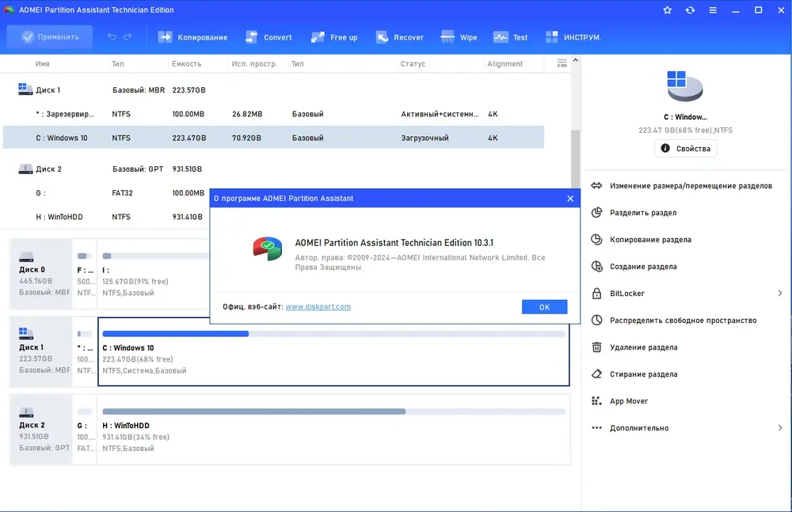This screenshot has width=792, height=512.
Task: Click the star favorites icon
Action: (x=667, y=10)
